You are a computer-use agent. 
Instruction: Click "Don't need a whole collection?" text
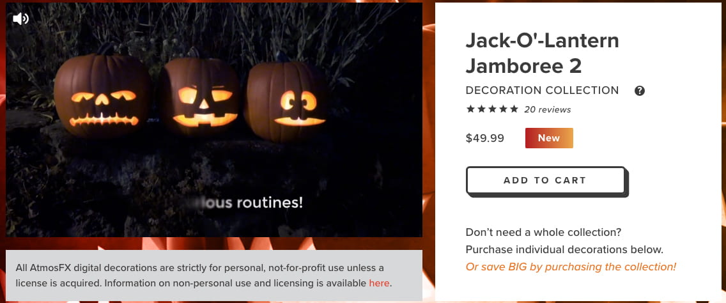[x=543, y=232]
